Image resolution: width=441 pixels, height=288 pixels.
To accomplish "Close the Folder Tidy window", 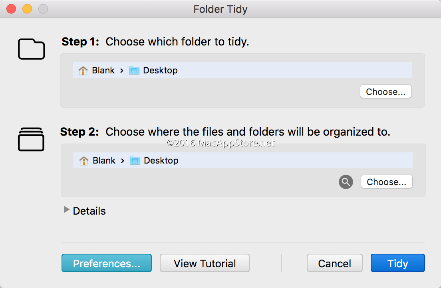I will (11, 9).
